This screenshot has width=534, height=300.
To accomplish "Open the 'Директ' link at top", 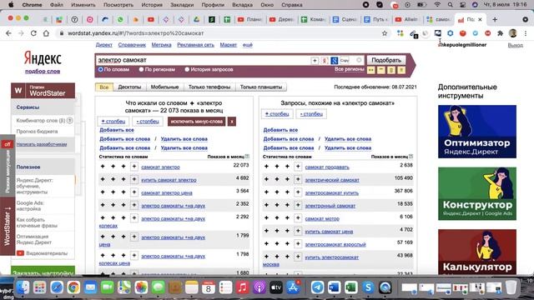I will (x=103, y=45).
